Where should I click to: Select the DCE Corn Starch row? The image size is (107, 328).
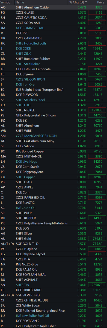pyautogui.click(x=53, y=166)
